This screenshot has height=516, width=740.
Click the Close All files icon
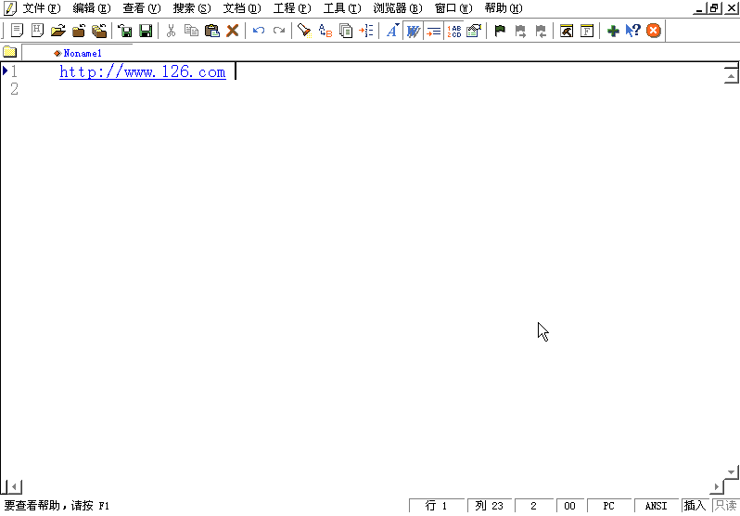pos(99,31)
